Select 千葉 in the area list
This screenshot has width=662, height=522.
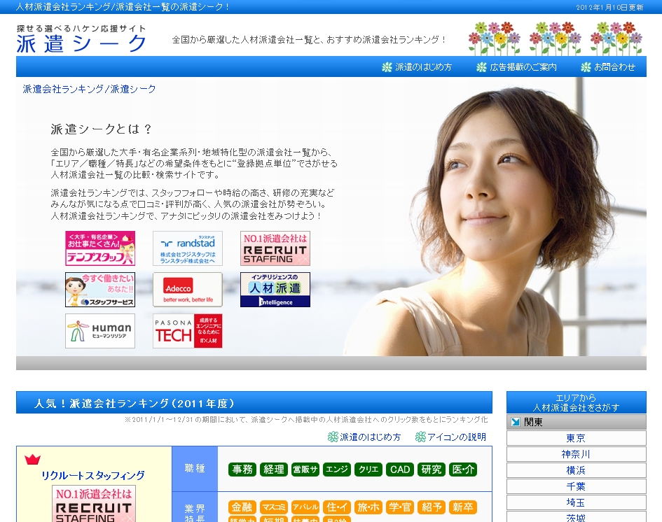point(576,486)
